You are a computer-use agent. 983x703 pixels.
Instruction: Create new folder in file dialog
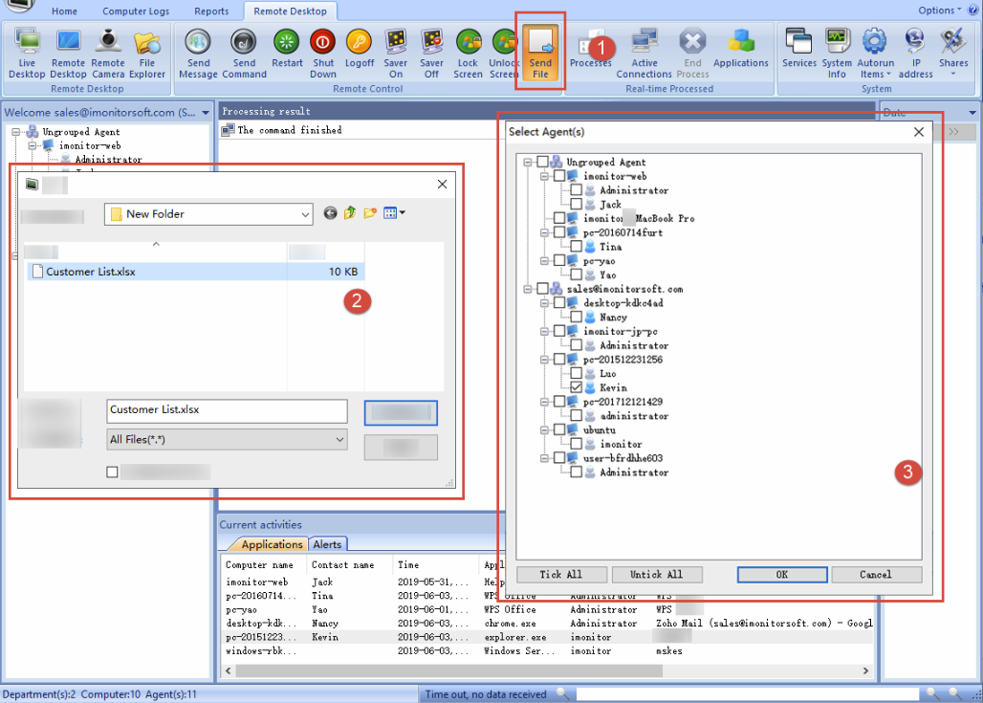pyautogui.click(x=370, y=213)
